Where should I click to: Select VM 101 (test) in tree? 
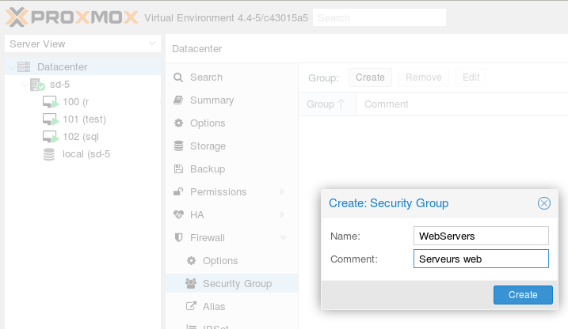pyautogui.click(x=82, y=119)
